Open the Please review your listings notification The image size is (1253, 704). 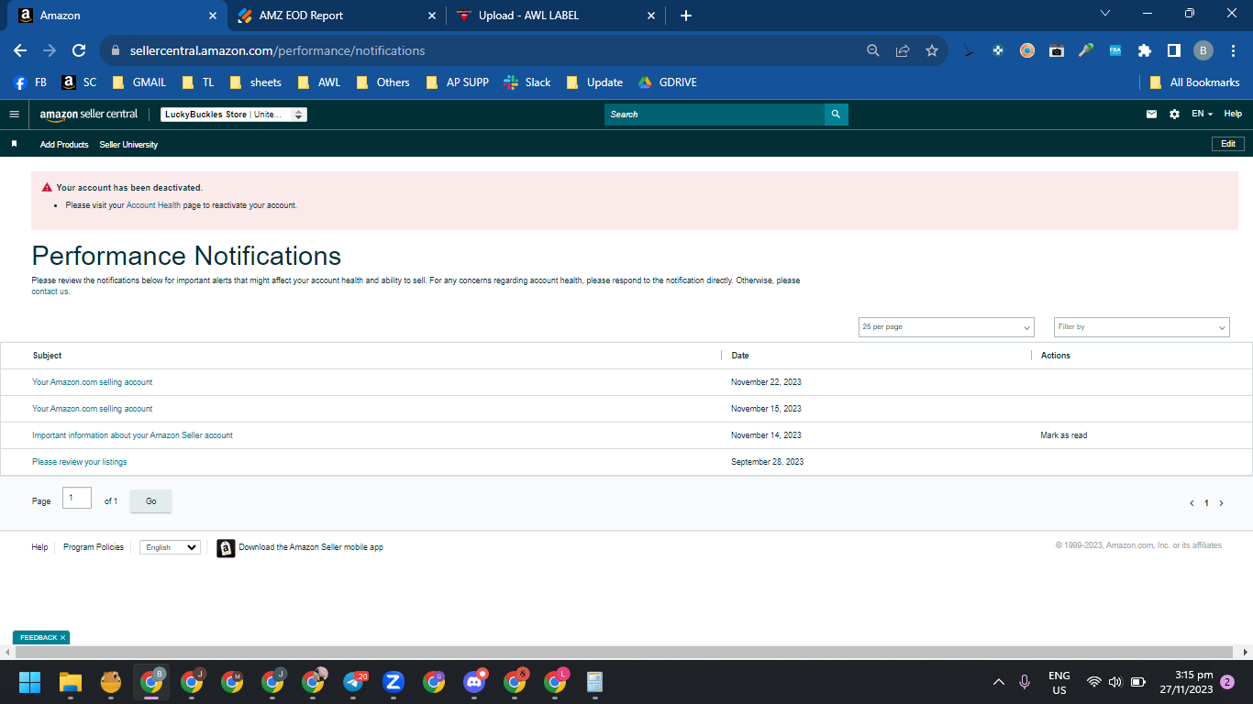(x=80, y=462)
